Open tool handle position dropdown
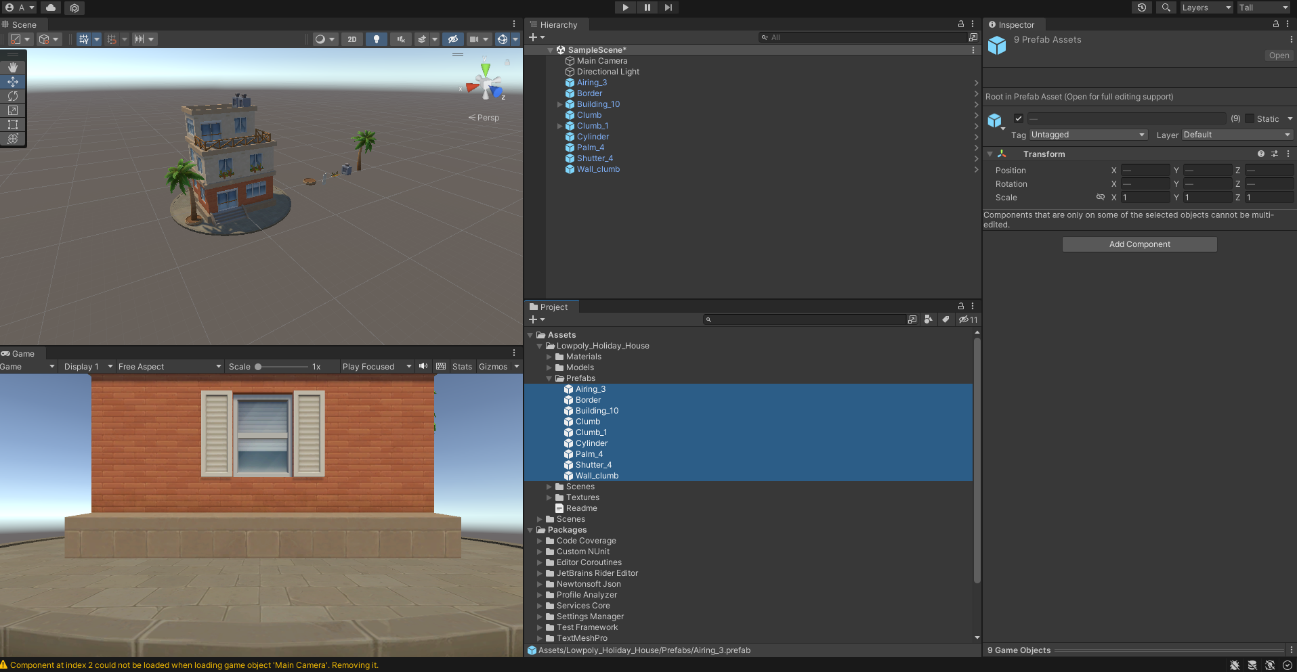1297x672 pixels. point(20,39)
